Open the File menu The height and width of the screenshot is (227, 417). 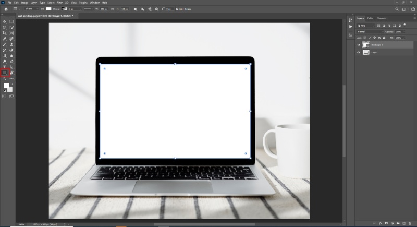tap(9, 3)
